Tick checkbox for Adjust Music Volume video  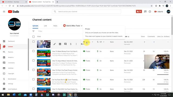[34, 60]
